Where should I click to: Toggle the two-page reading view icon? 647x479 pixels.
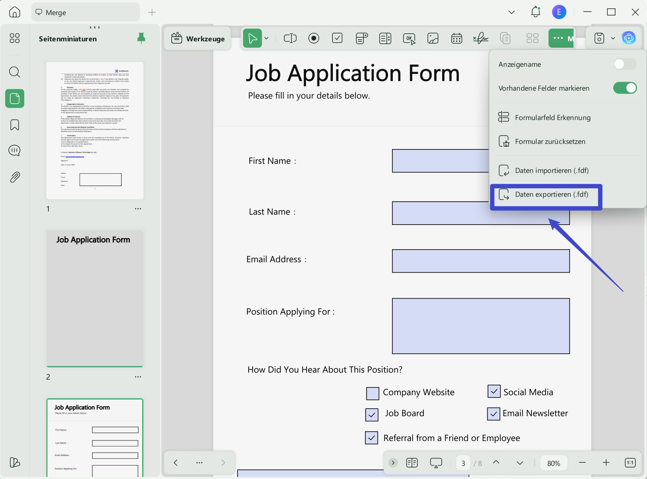[x=412, y=463]
